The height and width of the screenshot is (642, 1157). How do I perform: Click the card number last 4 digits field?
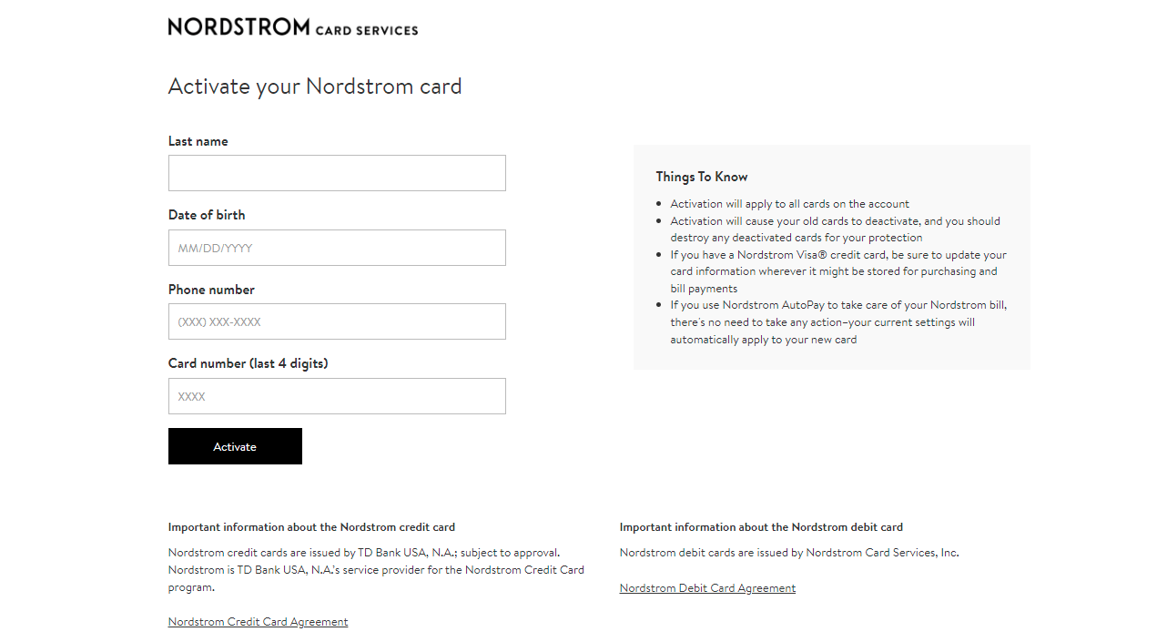pyautogui.click(x=337, y=396)
